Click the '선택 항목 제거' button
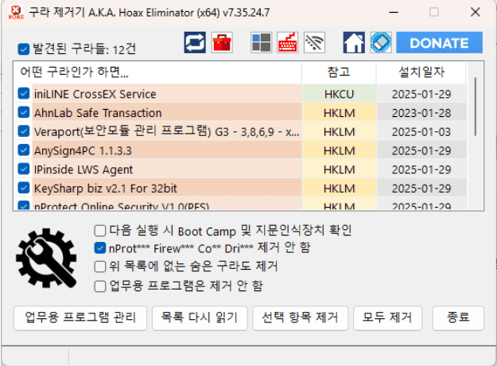 click(300, 317)
